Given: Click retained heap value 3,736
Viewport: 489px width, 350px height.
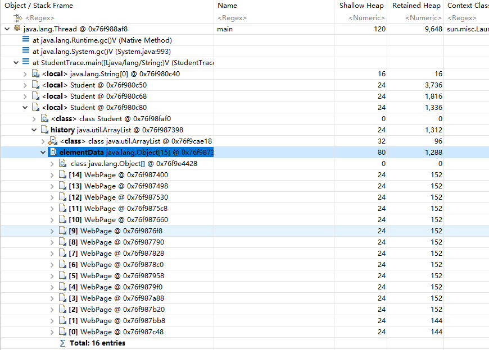Looking at the screenshot, I should 433,85.
